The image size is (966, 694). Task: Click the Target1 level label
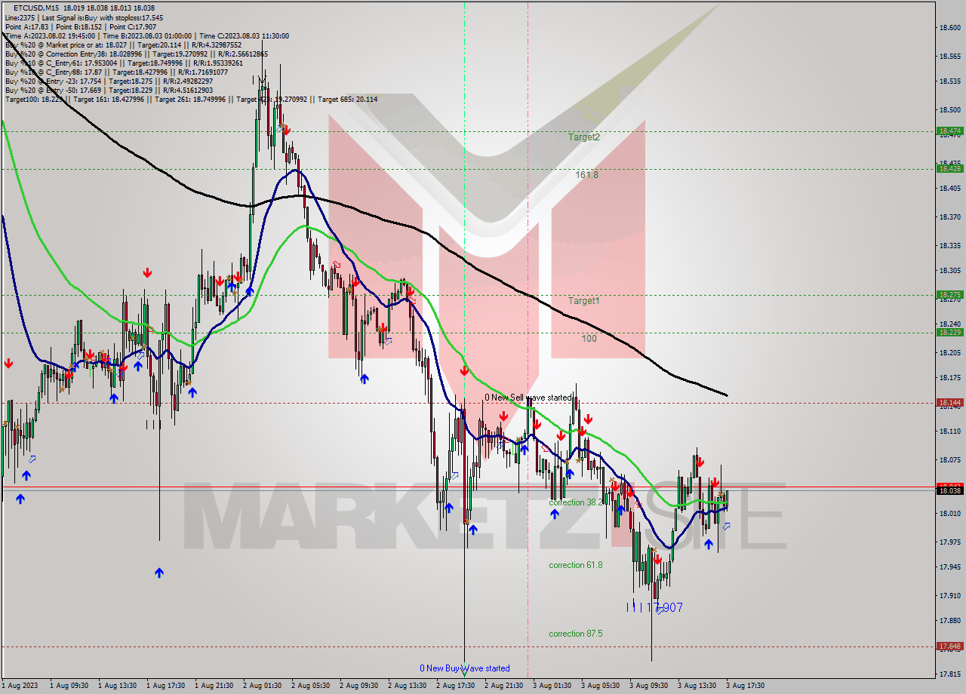point(583,301)
